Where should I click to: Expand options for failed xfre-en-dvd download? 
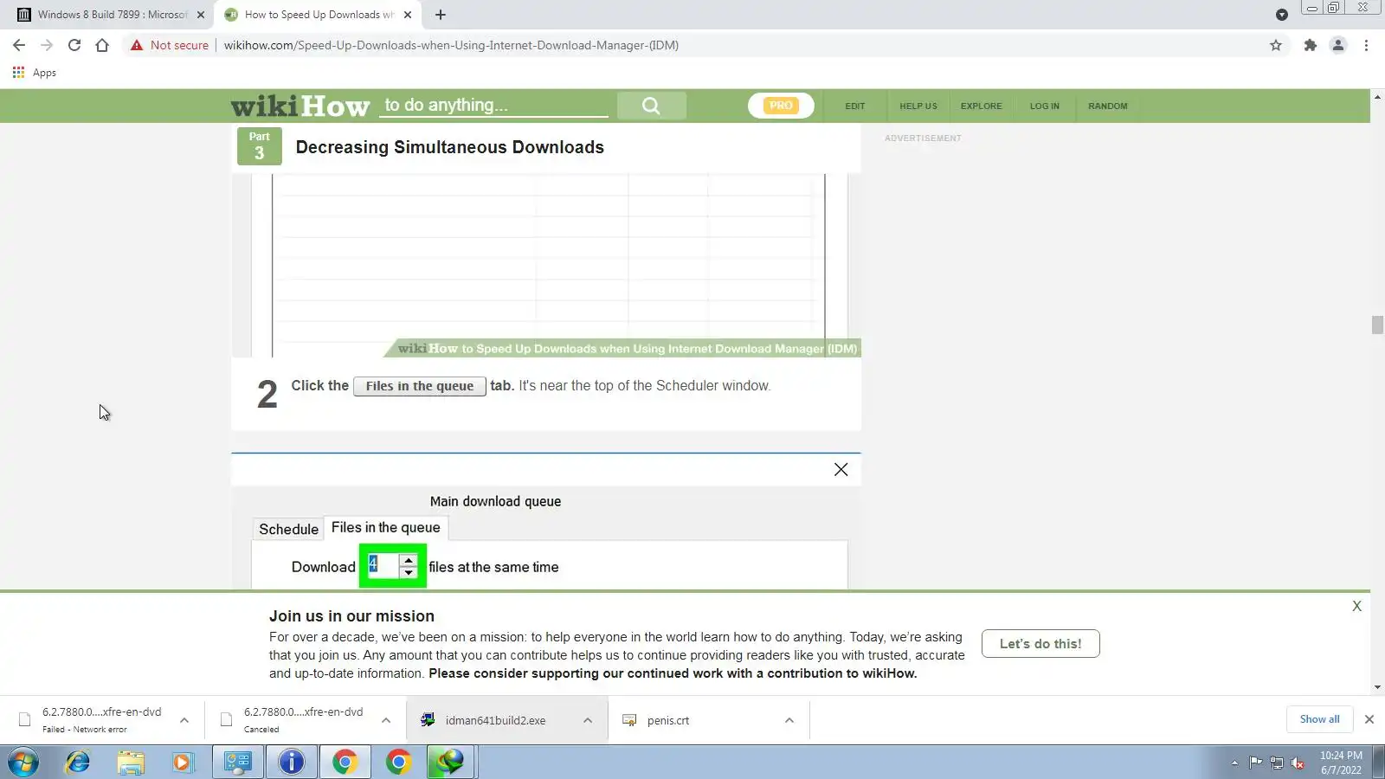point(184,720)
